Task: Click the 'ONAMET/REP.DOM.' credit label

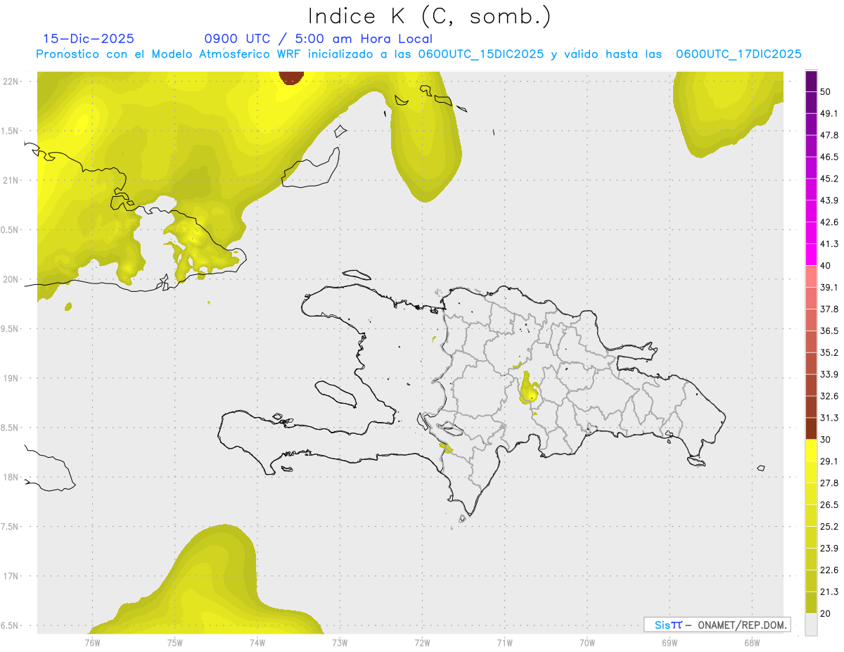Action: point(743,625)
